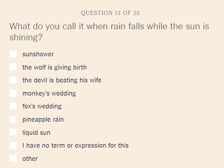This screenshot has width=224, height=168.
Task: Choose the pineapple rain label
Action: pyautogui.click(x=43, y=119)
